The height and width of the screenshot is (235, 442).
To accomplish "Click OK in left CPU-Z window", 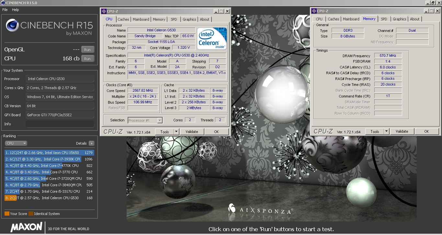I will [216, 132].
